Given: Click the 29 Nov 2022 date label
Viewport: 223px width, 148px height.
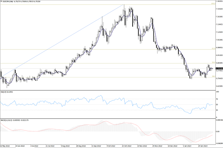Looking at the screenshot, I should point(157,146).
